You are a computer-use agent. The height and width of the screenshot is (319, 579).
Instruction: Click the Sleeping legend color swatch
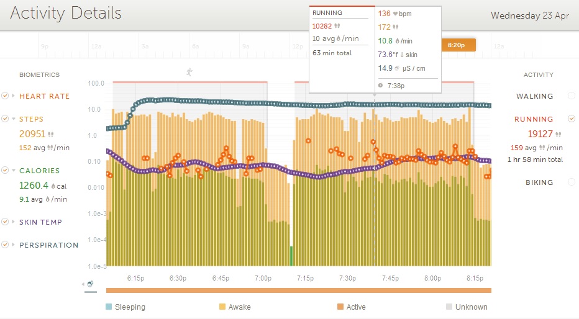109,307
